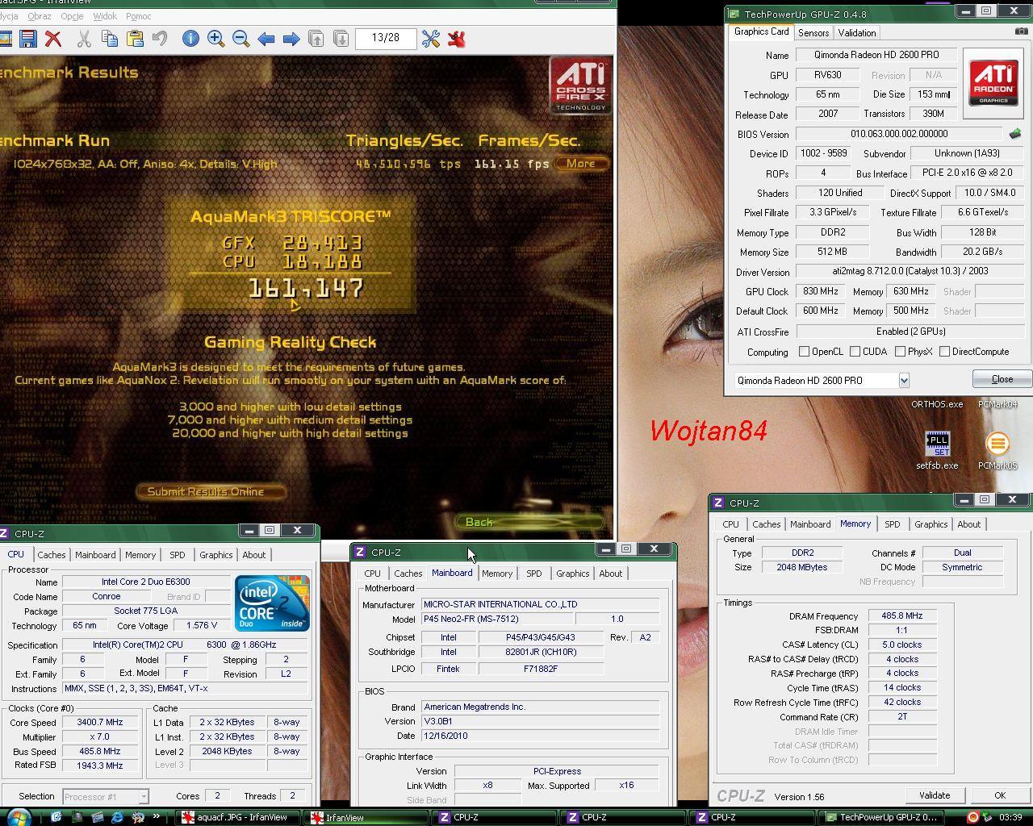Viewport: 1033px width, 826px height.
Task: Enable PhysX checkbox in GPU-Z
Action: pyautogui.click(x=900, y=352)
